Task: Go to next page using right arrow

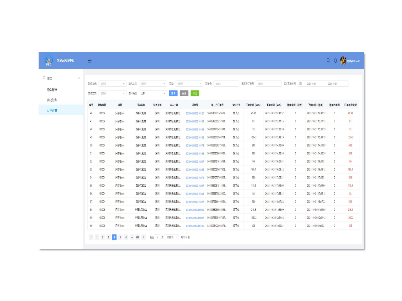Action: pos(143,237)
